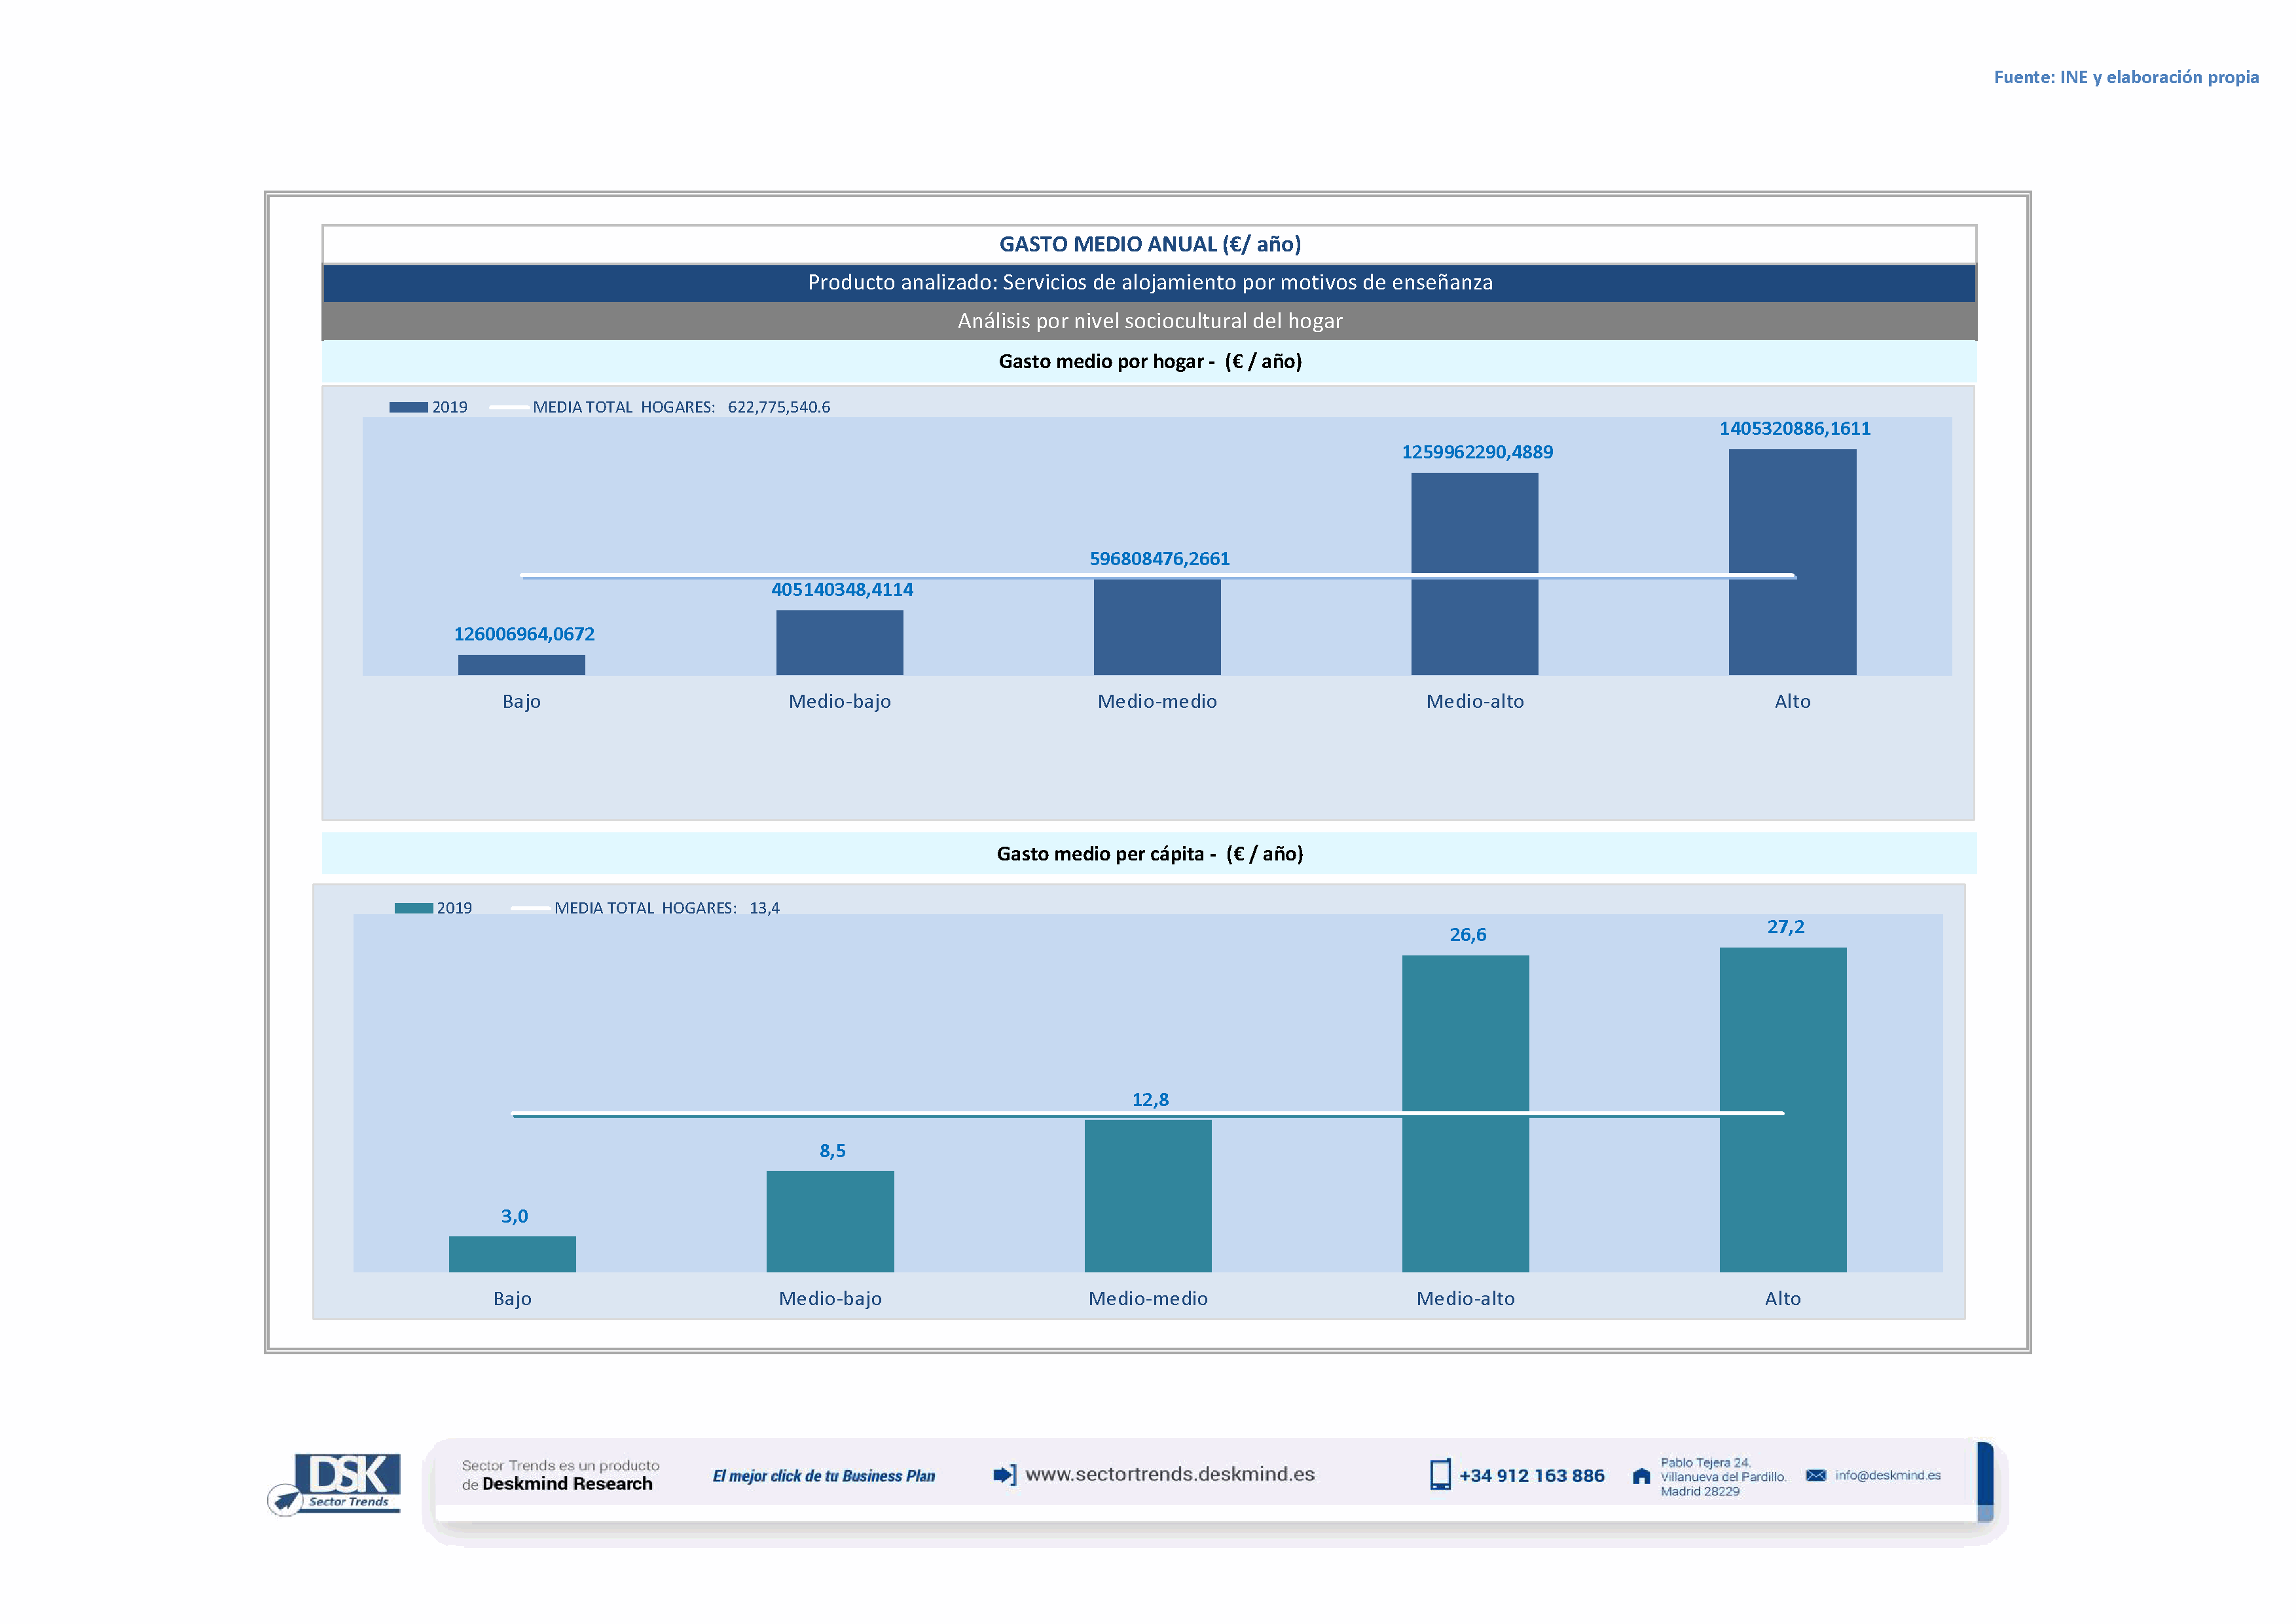Click the 'GASTO MEDIO ANUAL' title header
This screenshot has height=1624, width=2296.
point(1149,244)
